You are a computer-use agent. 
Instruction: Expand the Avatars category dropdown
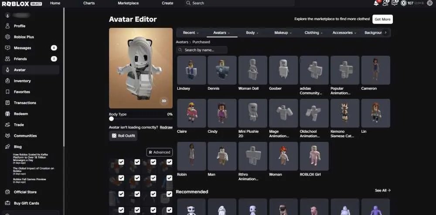221,33
